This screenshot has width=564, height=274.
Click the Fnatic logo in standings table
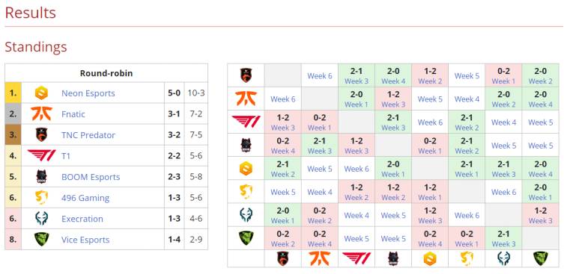click(41, 114)
